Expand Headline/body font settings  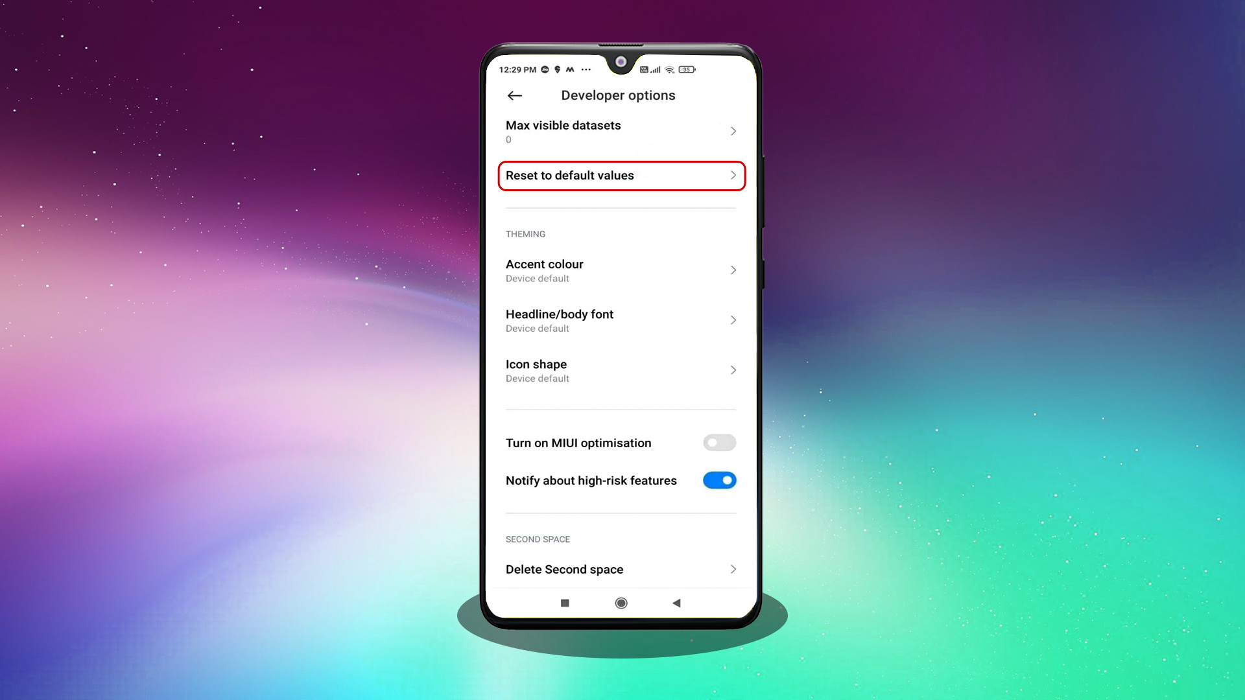pos(621,320)
